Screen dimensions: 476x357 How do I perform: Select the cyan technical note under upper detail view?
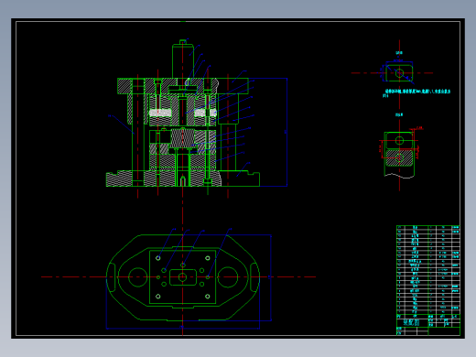(416, 92)
